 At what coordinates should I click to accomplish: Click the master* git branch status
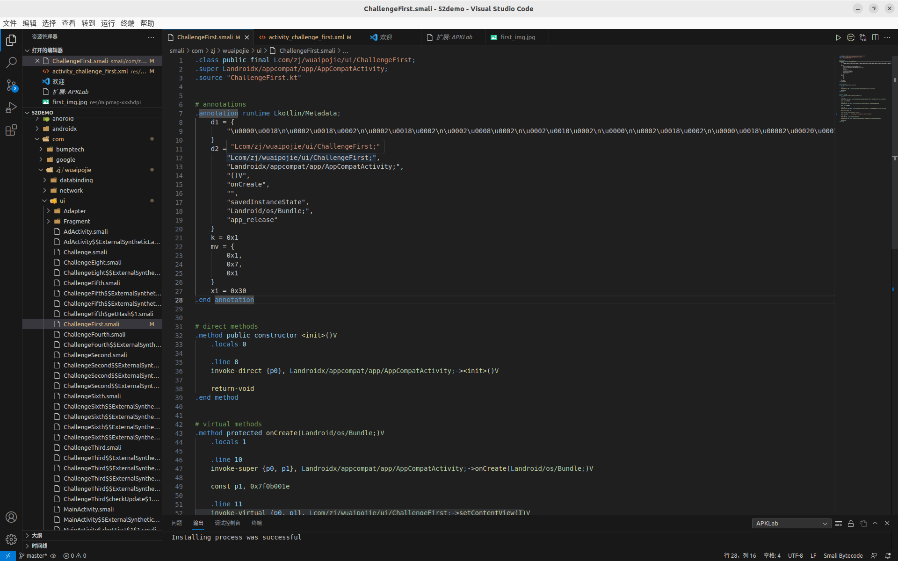pyautogui.click(x=33, y=556)
